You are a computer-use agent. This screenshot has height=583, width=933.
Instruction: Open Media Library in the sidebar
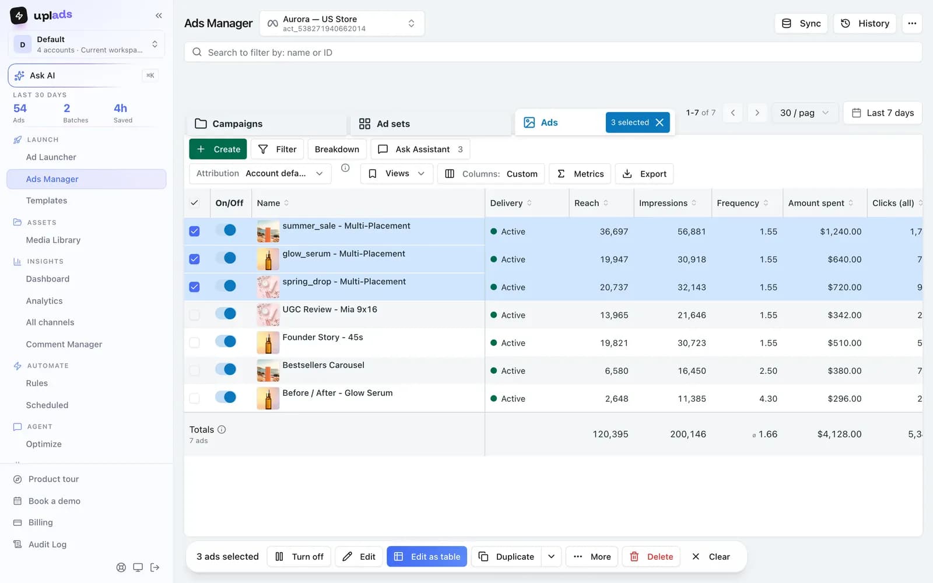53,240
